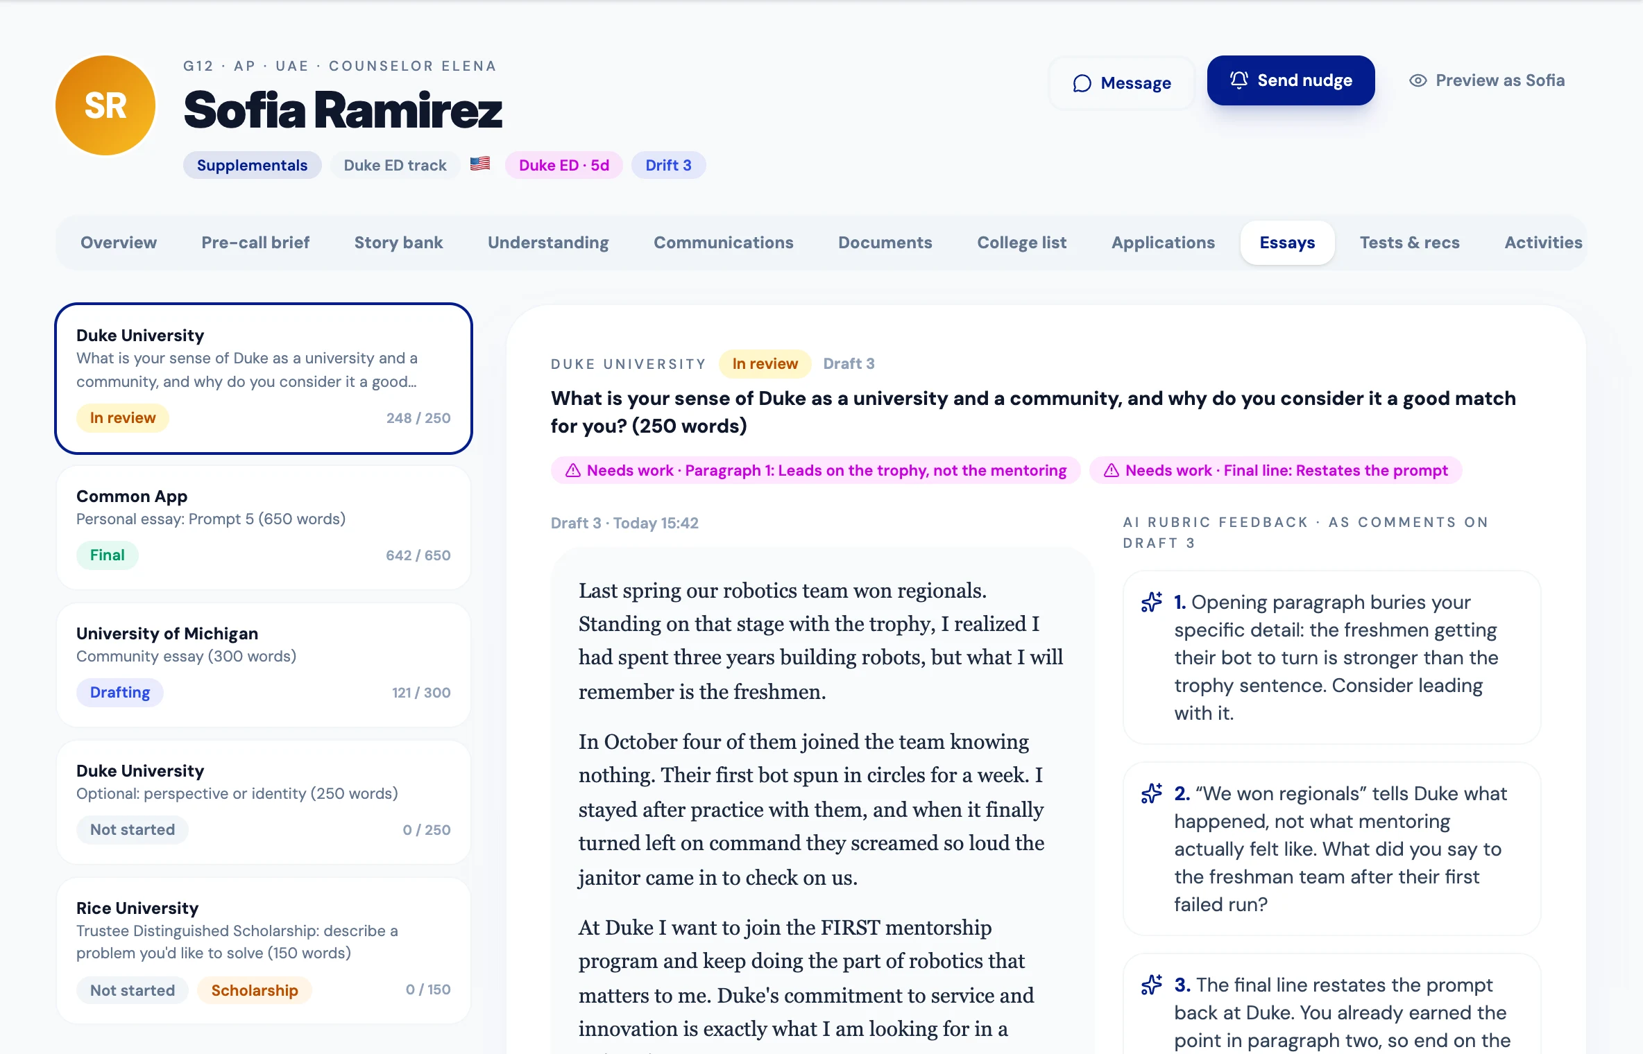Click the sparkle icon on feedback comment 2

(1152, 793)
